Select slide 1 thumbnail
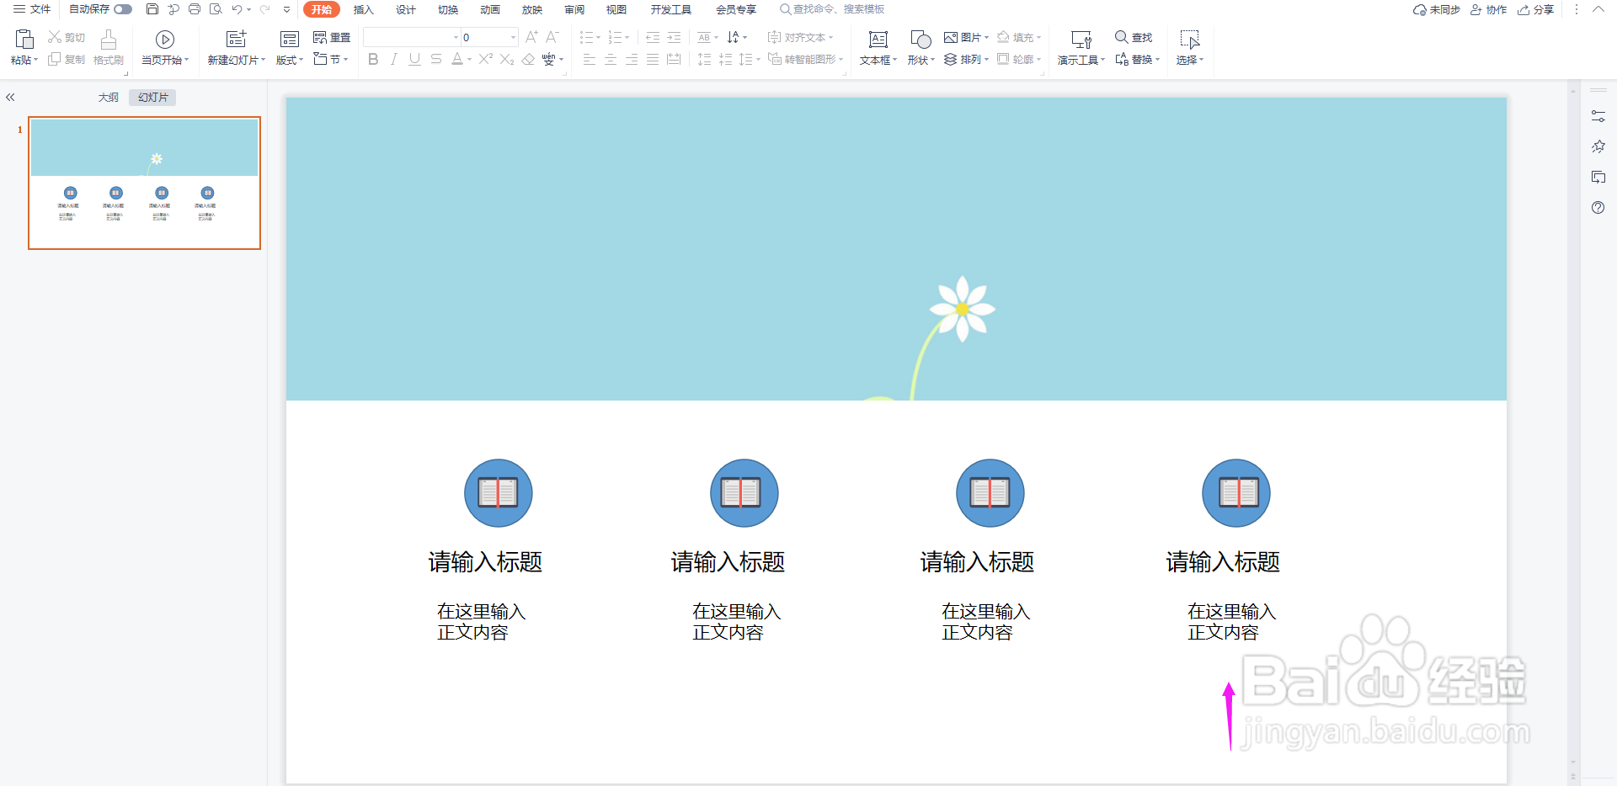Image resolution: width=1617 pixels, height=786 pixels. (x=144, y=183)
